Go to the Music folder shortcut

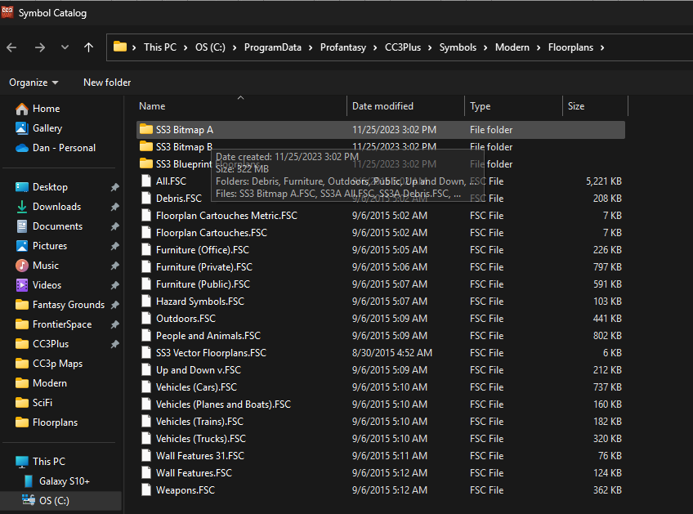tap(45, 266)
